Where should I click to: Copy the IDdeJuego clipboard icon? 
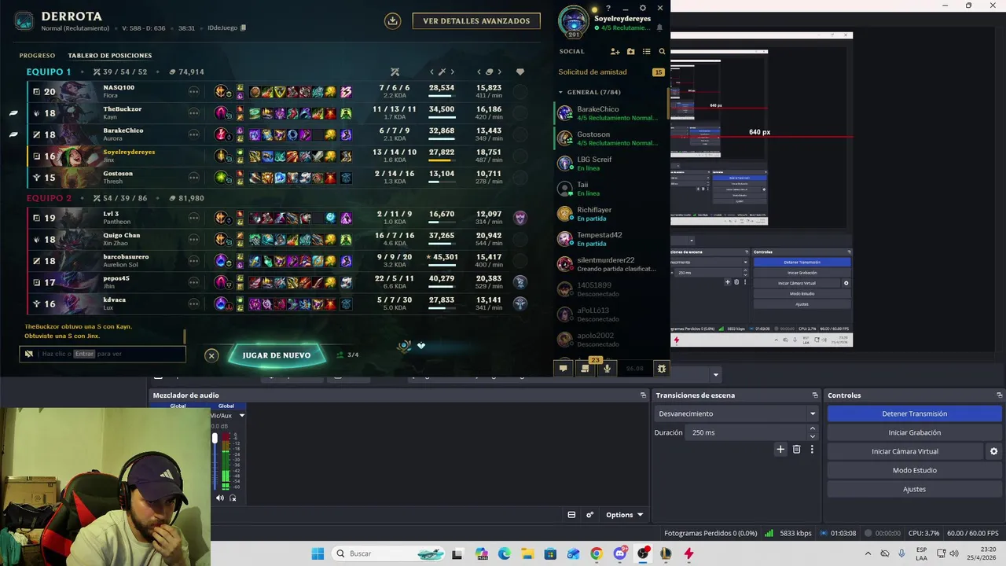click(x=244, y=28)
